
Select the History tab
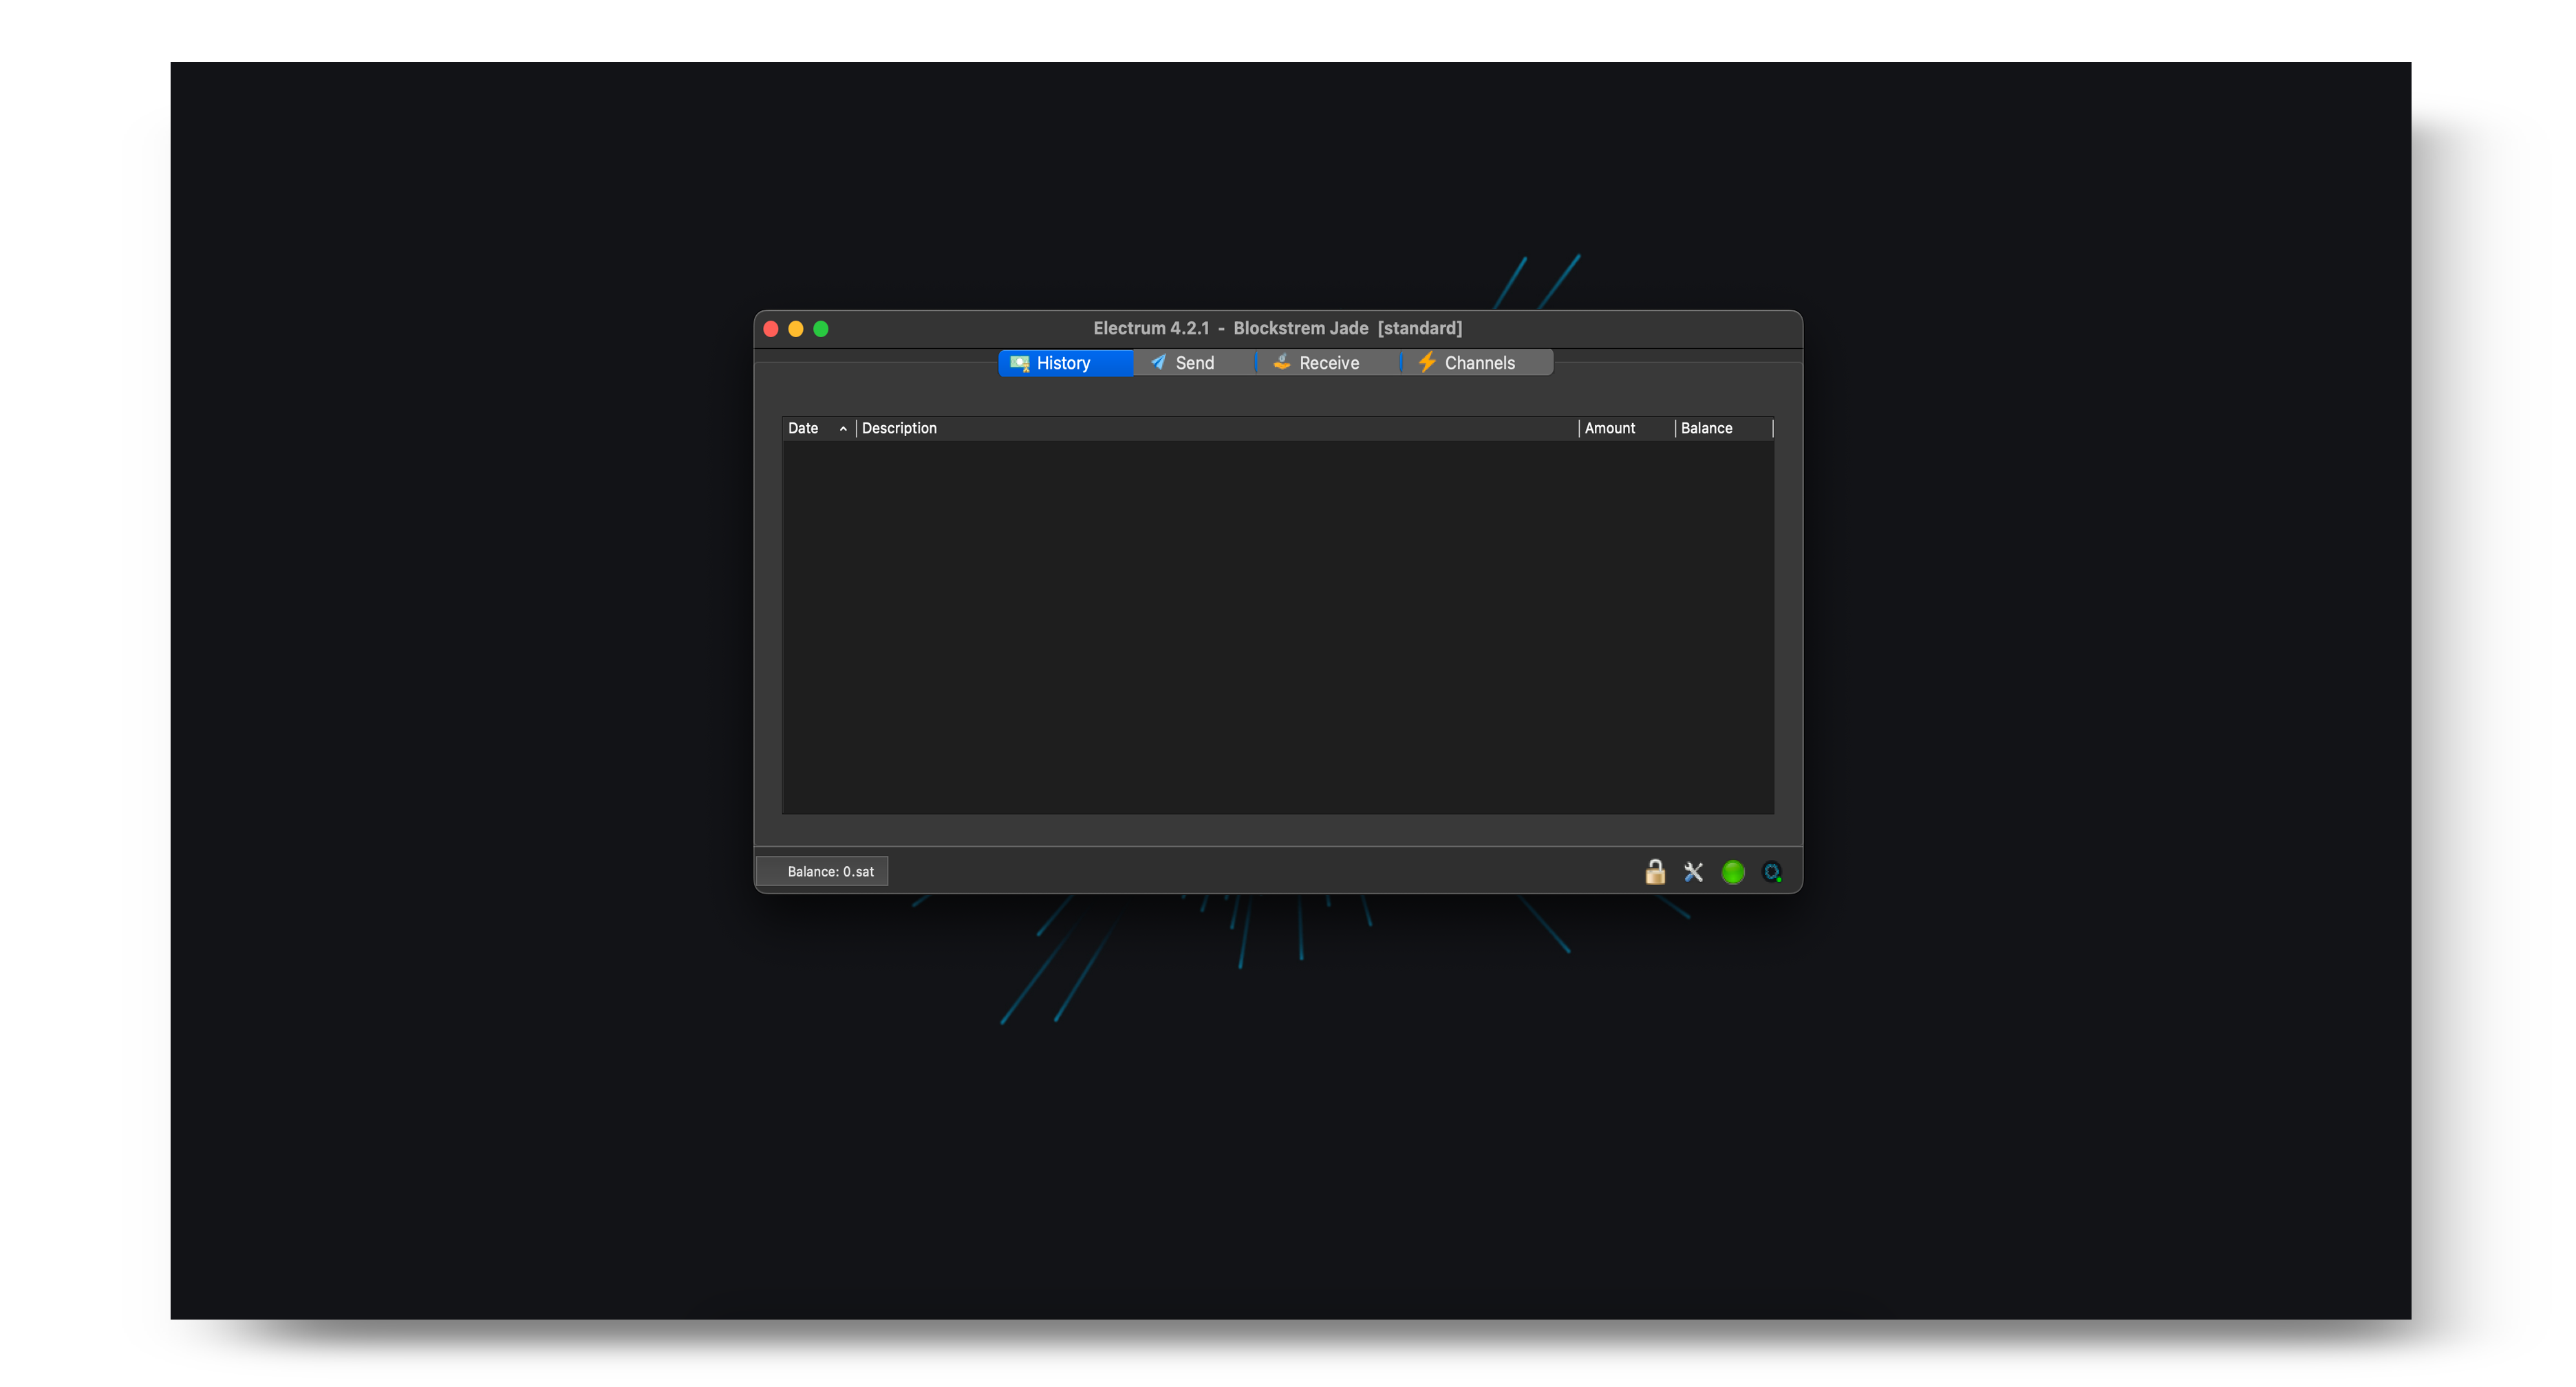pos(1063,363)
